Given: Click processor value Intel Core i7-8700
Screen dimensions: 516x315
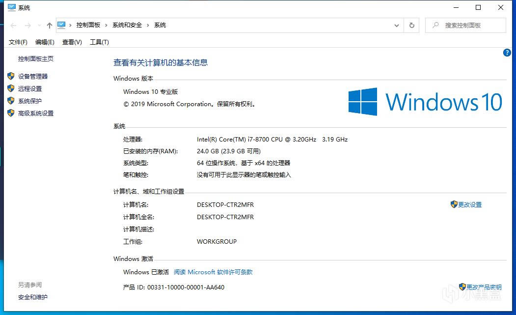Looking at the screenshot, I should (x=272, y=140).
